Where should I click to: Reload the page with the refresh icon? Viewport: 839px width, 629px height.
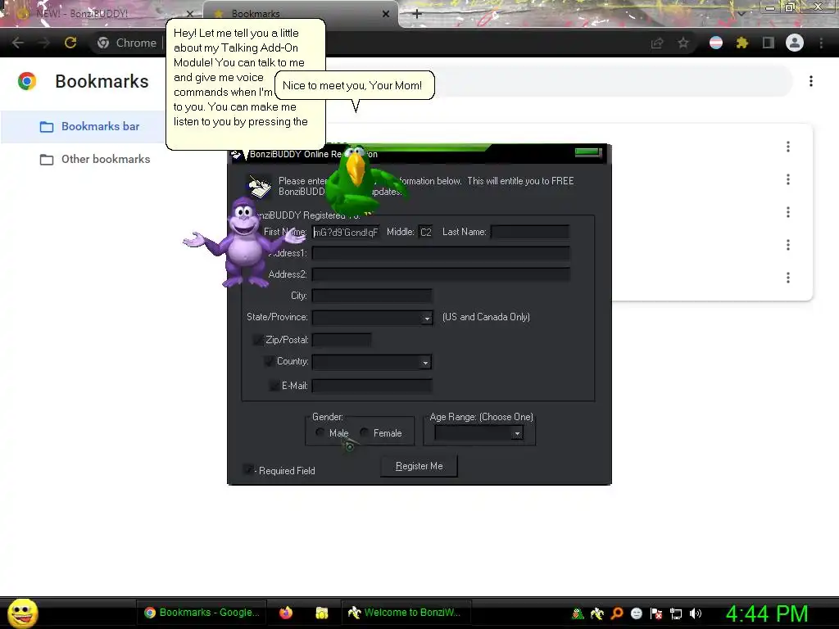coord(70,43)
